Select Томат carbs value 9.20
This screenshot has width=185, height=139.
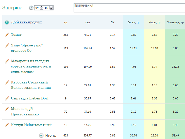coord(175,35)
